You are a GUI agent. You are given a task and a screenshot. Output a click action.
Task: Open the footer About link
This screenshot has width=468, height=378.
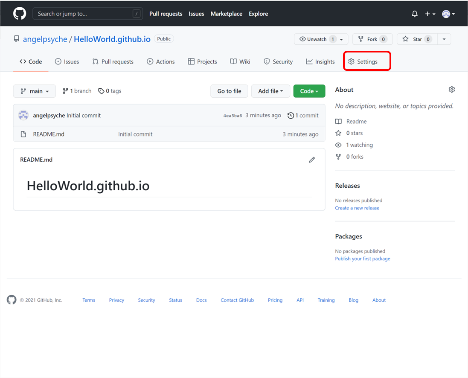379,300
